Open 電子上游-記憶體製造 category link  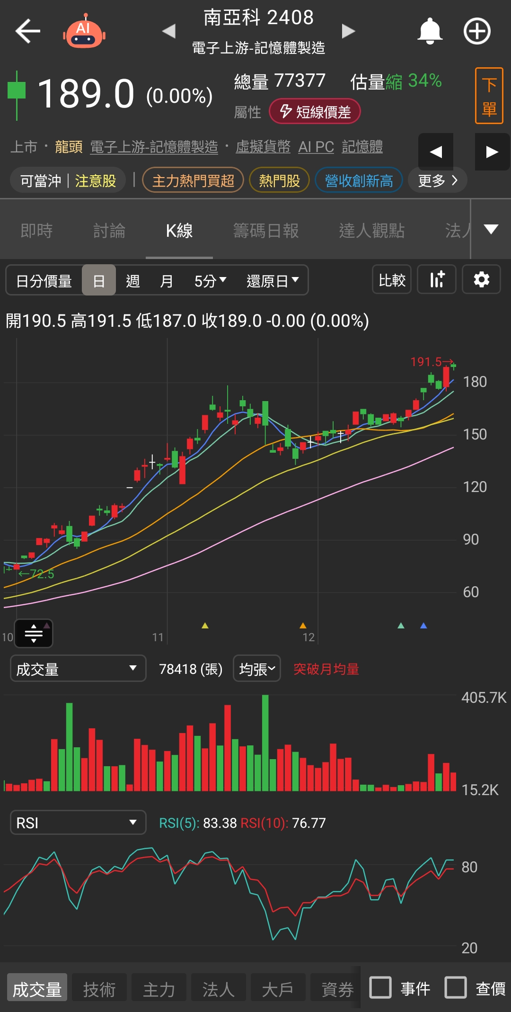(x=154, y=147)
